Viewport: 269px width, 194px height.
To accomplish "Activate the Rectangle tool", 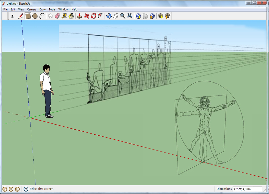I will tap(28, 16).
